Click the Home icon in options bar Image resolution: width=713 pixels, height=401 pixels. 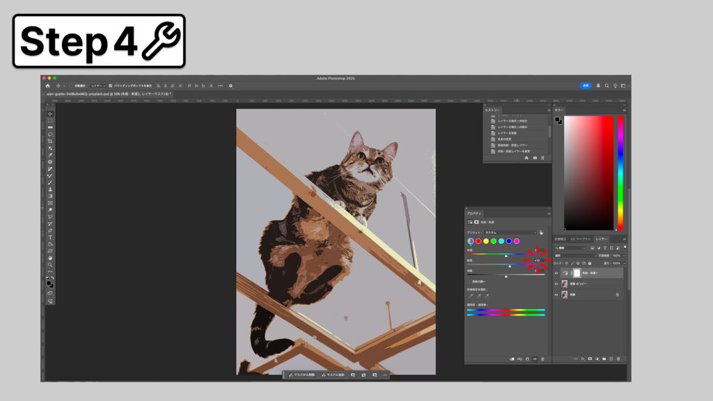pos(48,86)
